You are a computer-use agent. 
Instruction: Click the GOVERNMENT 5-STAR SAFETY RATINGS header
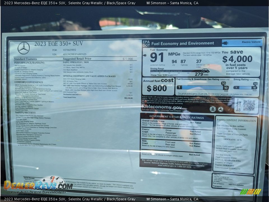[x=177, y=117]
